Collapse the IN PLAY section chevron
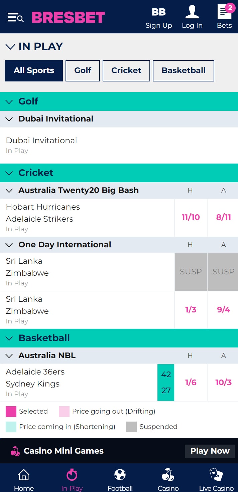The image size is (238, 492). pos(10,47)
